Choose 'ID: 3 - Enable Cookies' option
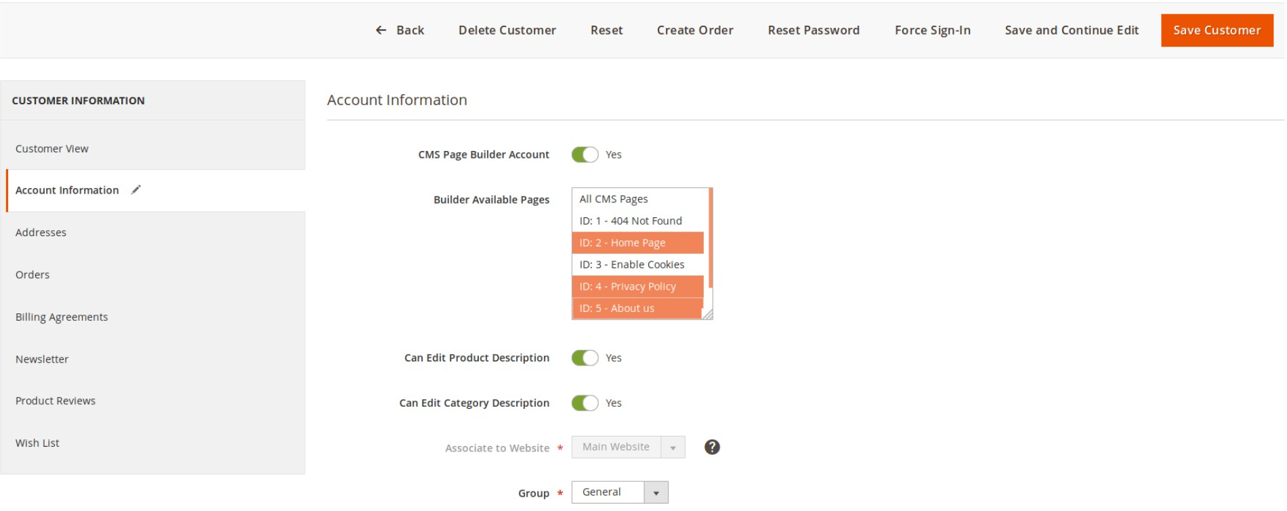 (x=631, y=265)
